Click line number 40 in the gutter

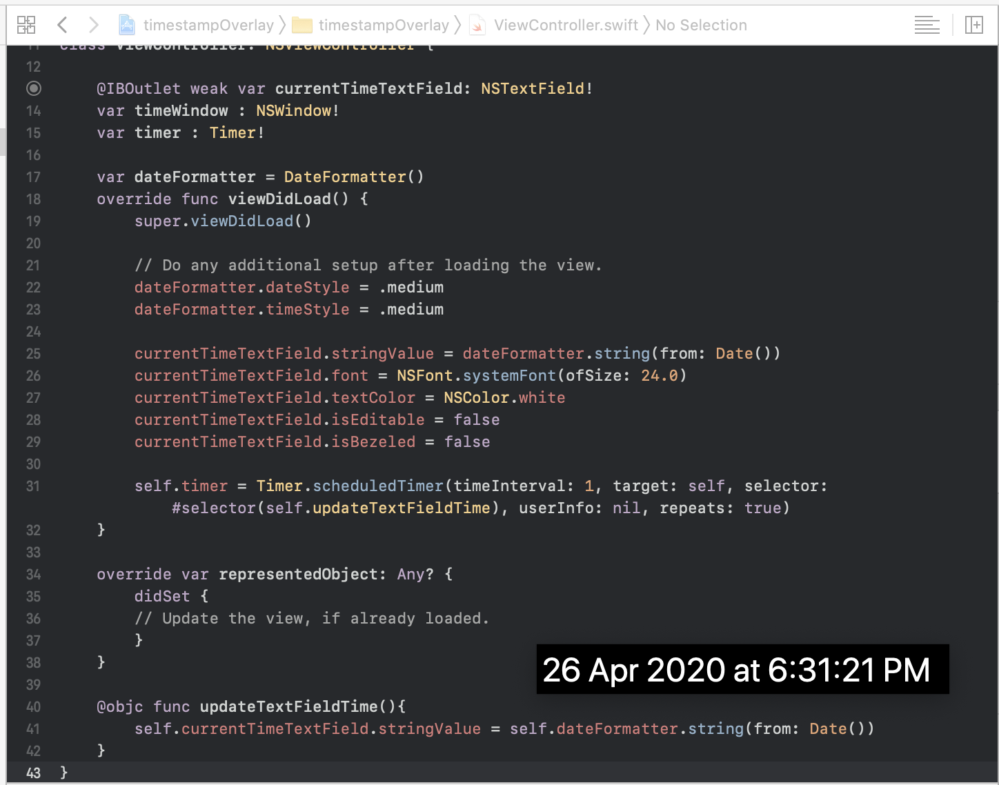(33, 707)
